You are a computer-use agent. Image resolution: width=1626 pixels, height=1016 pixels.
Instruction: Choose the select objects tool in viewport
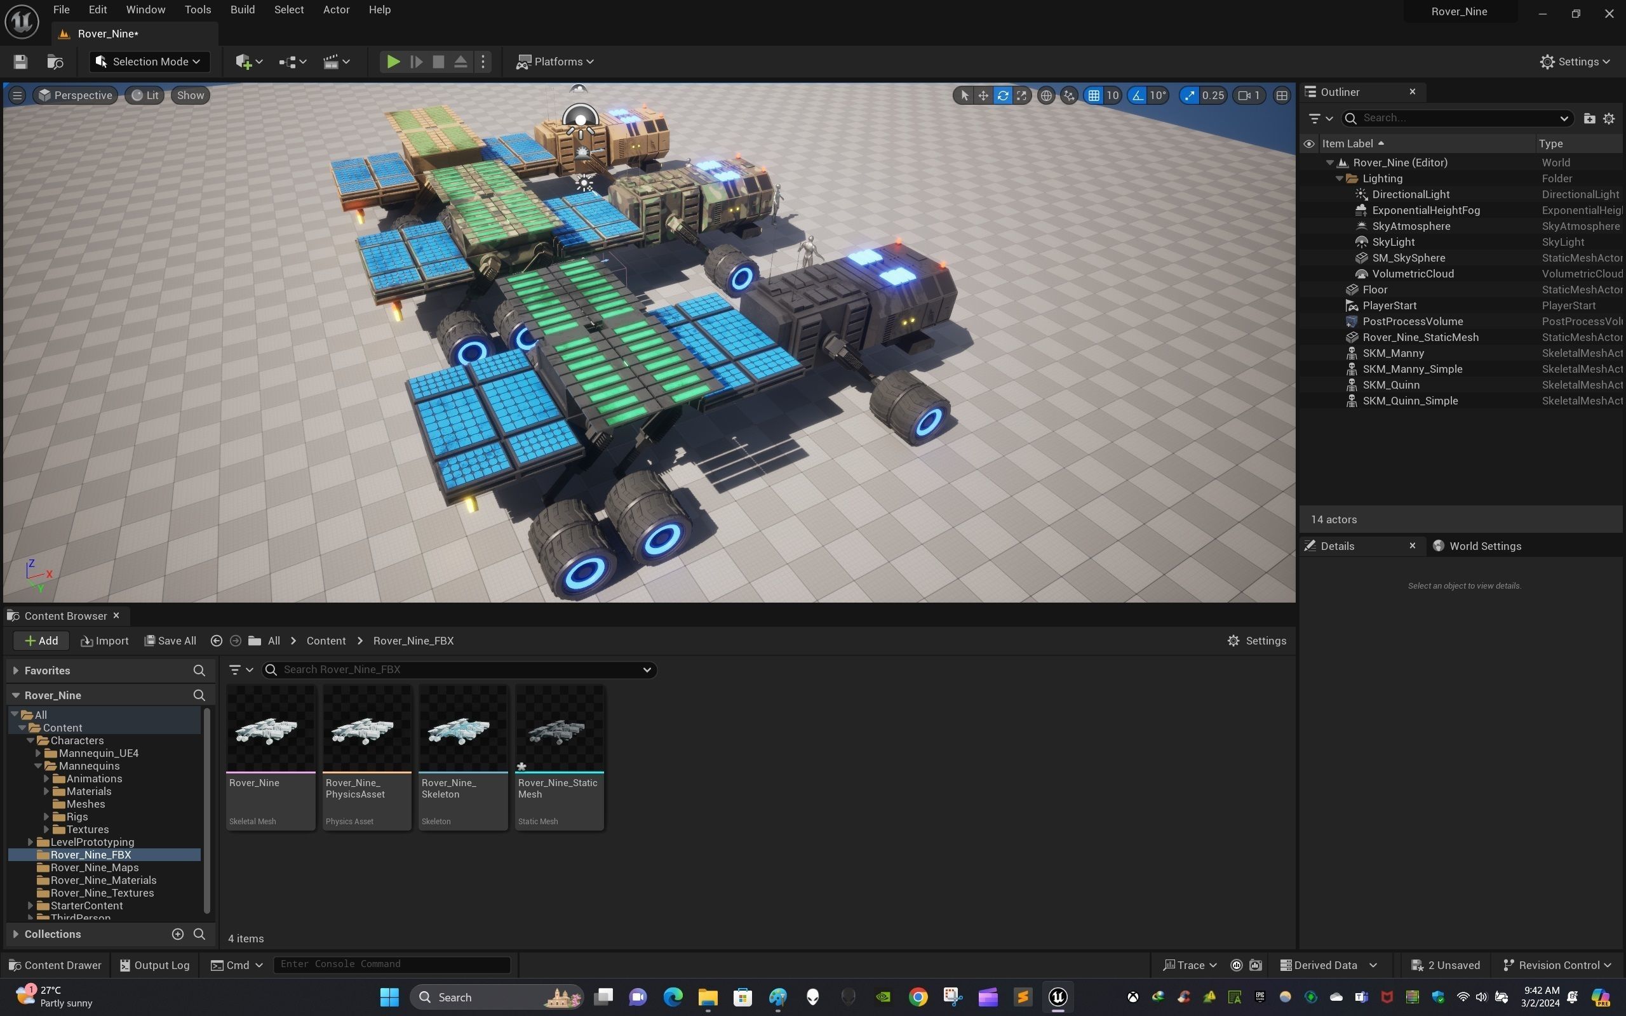click(964, 95)
